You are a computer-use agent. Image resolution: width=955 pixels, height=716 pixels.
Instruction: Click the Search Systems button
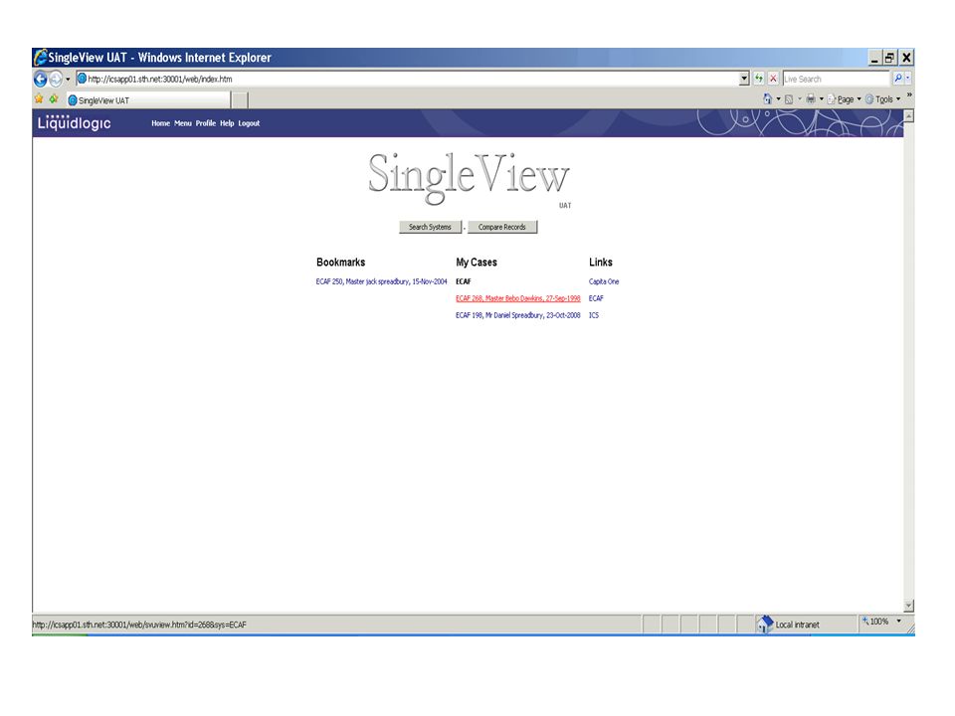click(x=430, y=227)
